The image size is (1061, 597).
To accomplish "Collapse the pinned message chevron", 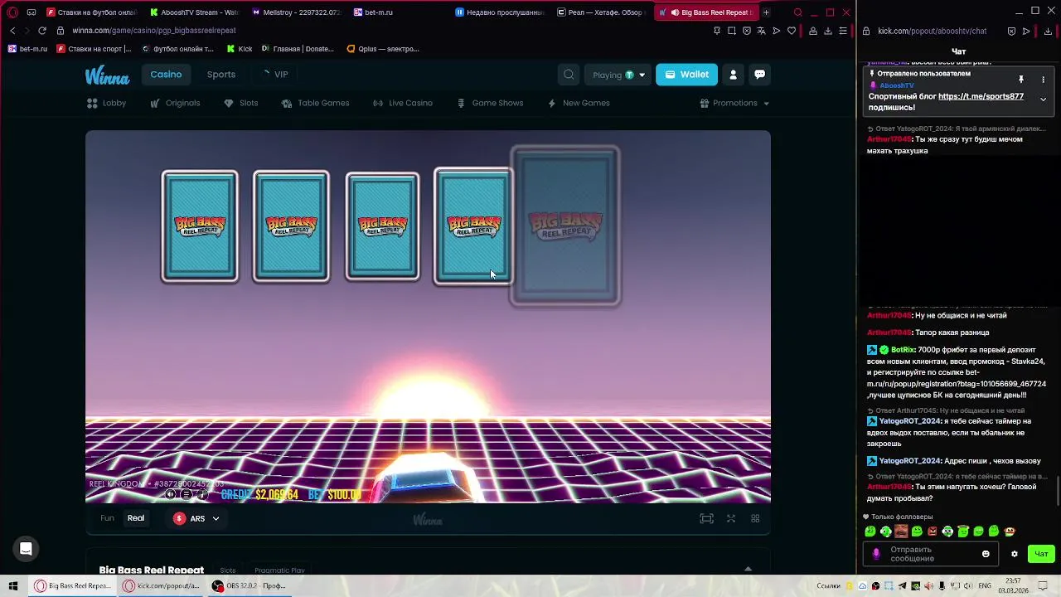I will tap(1043, 99).
